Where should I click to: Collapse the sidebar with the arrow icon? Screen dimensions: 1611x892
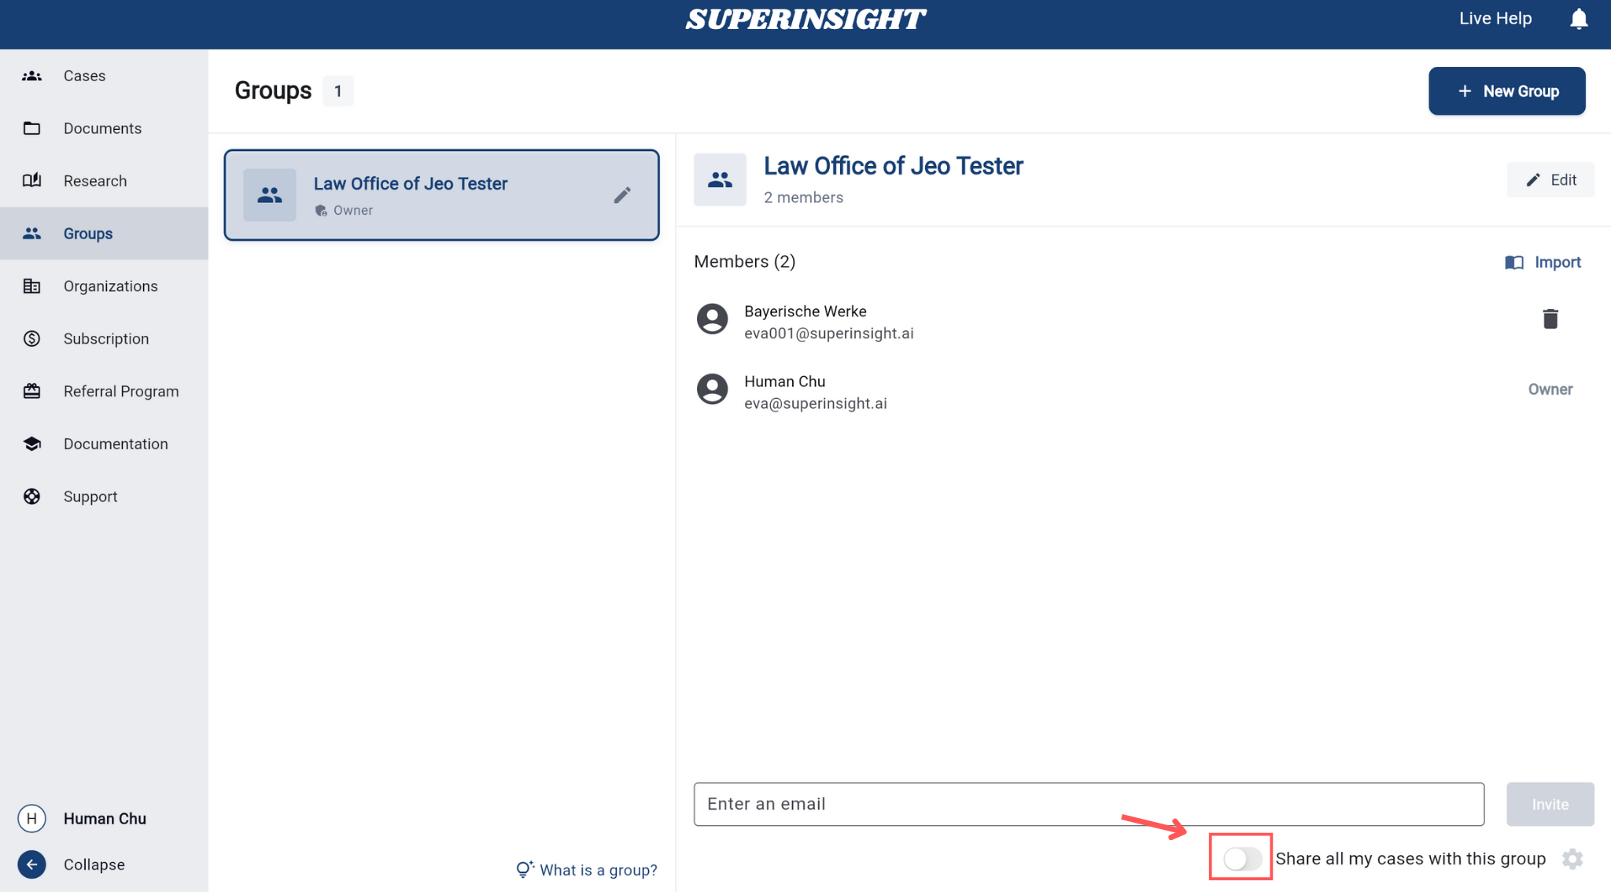tap(31, 864)
